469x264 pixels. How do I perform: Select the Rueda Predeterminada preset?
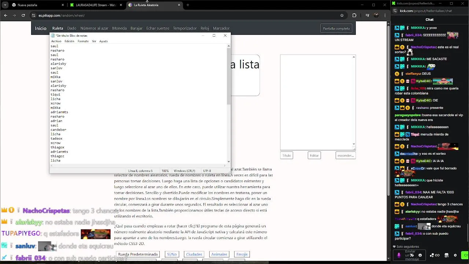[138, 254]
